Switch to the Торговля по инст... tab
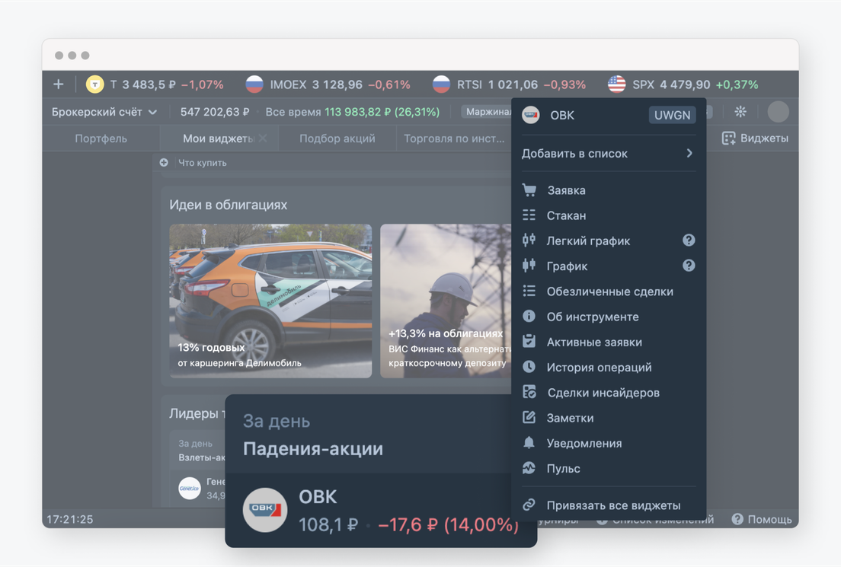 454,139
